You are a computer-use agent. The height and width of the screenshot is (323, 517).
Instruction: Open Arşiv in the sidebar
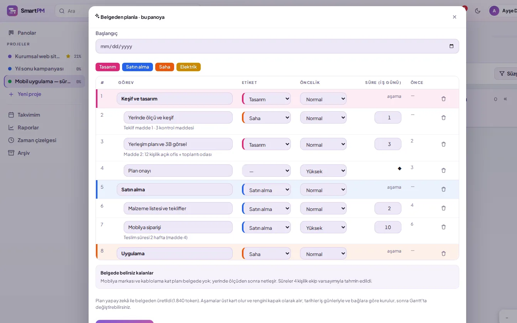[x=44, y=153]
